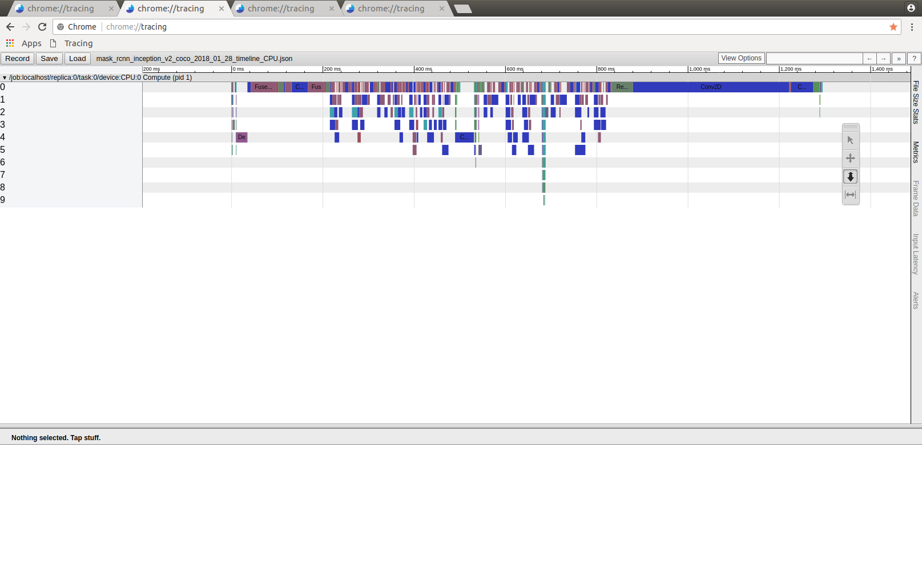Click the loaded JSON file name
This screenshot has height=585, width=922.
(194, 59)
